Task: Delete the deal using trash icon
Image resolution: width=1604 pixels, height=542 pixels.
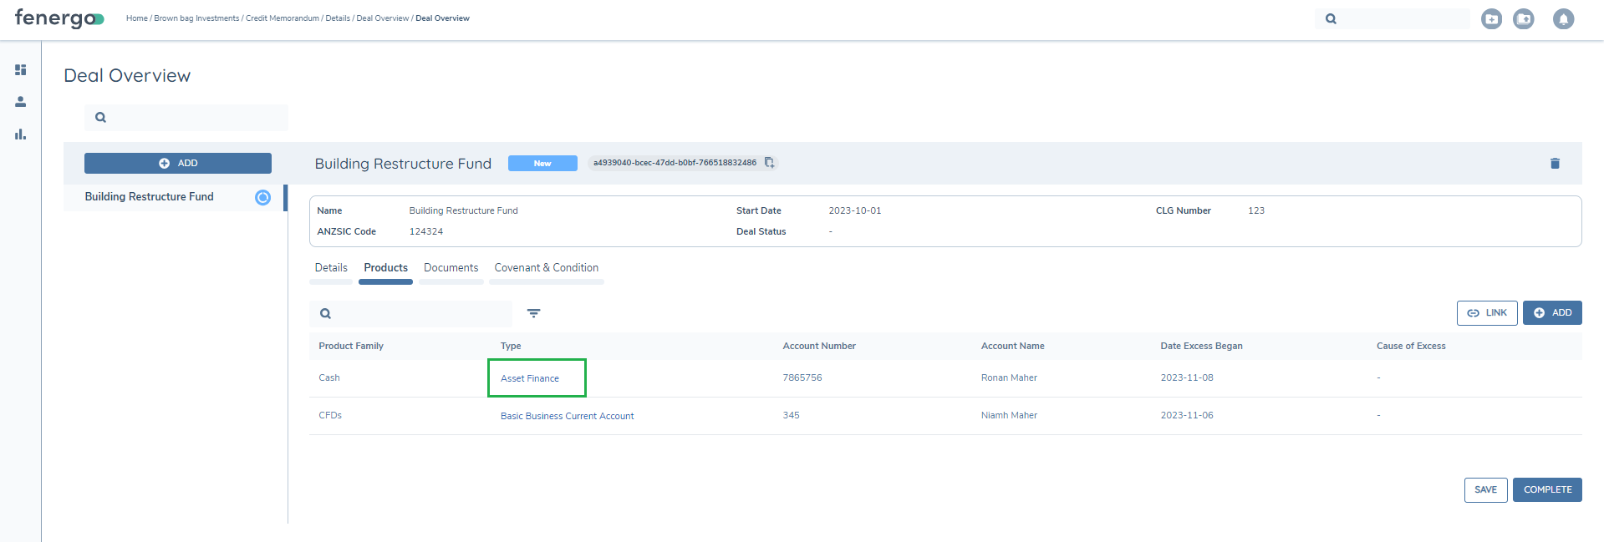Action: coord(1555,164)
